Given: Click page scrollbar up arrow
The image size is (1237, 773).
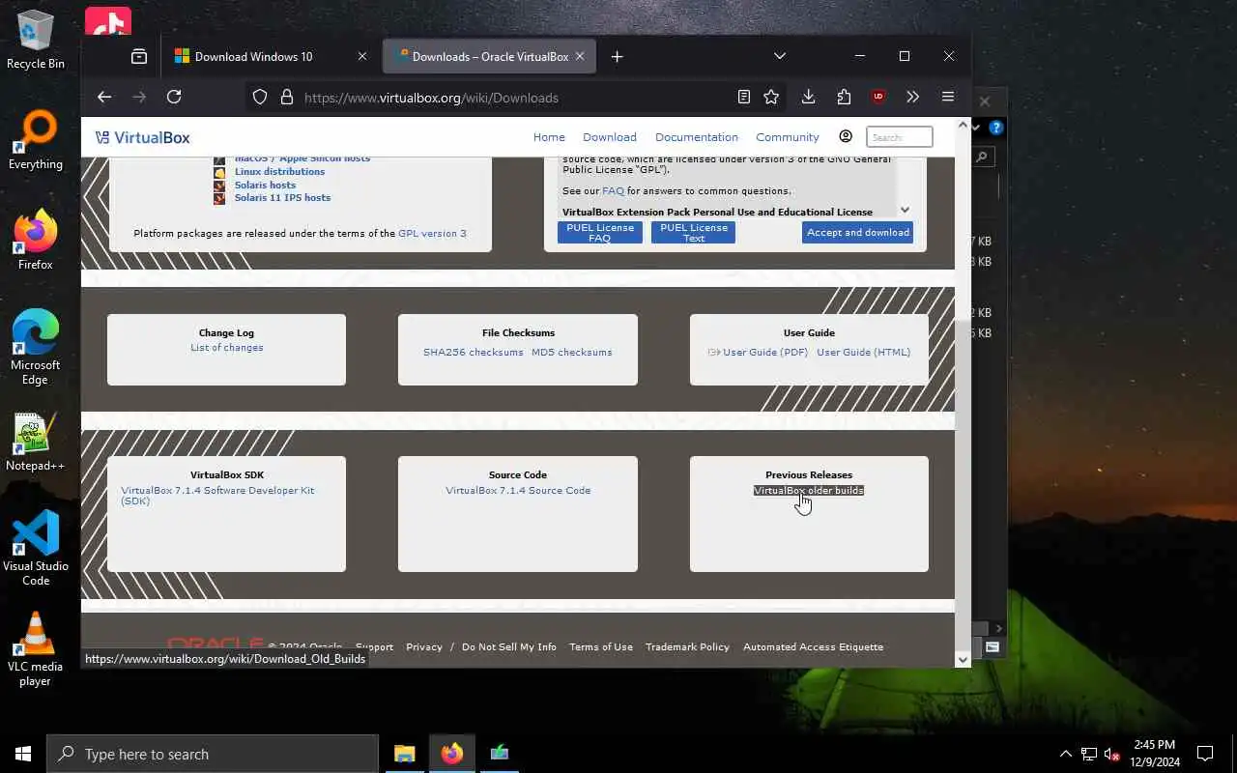Looking at the screenshot, I should (x=963, y=125).
